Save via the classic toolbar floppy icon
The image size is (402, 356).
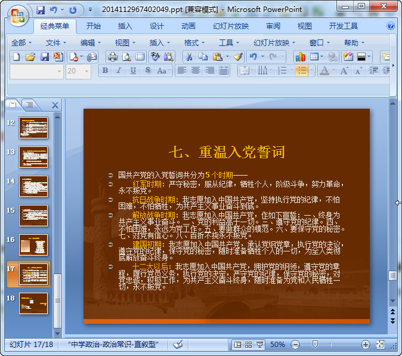pos(44,57)
